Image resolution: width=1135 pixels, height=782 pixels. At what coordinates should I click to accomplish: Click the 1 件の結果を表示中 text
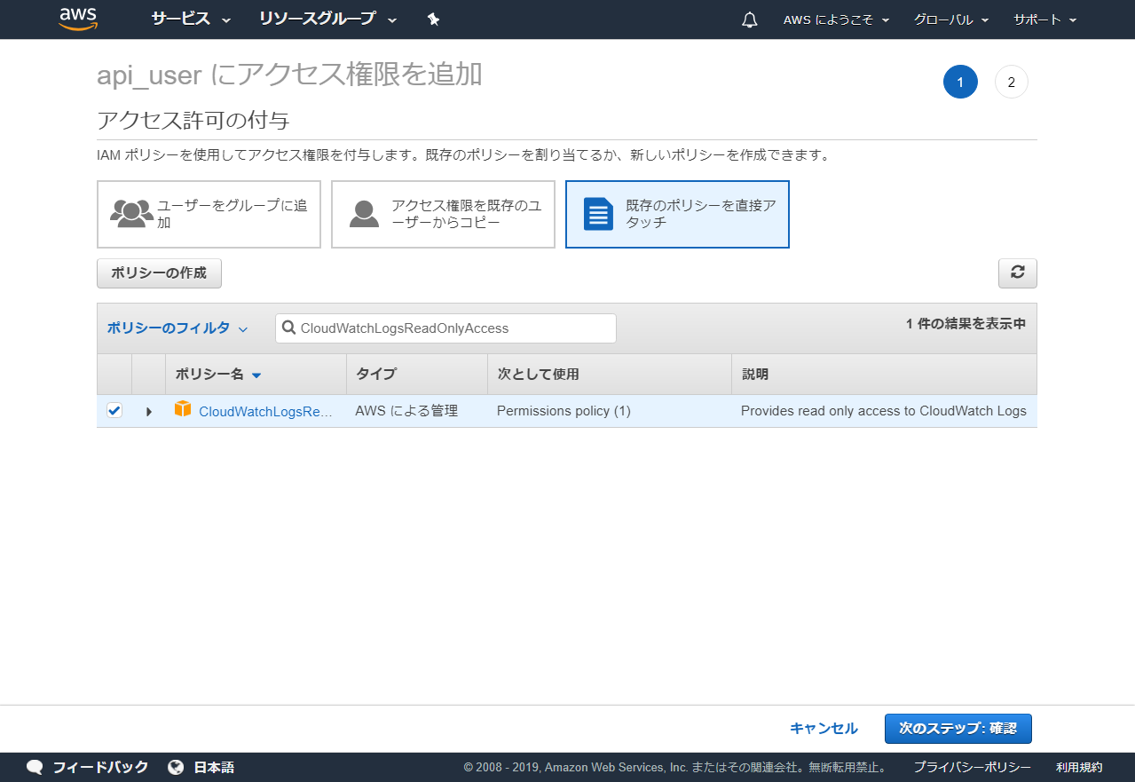pos(966,324)
